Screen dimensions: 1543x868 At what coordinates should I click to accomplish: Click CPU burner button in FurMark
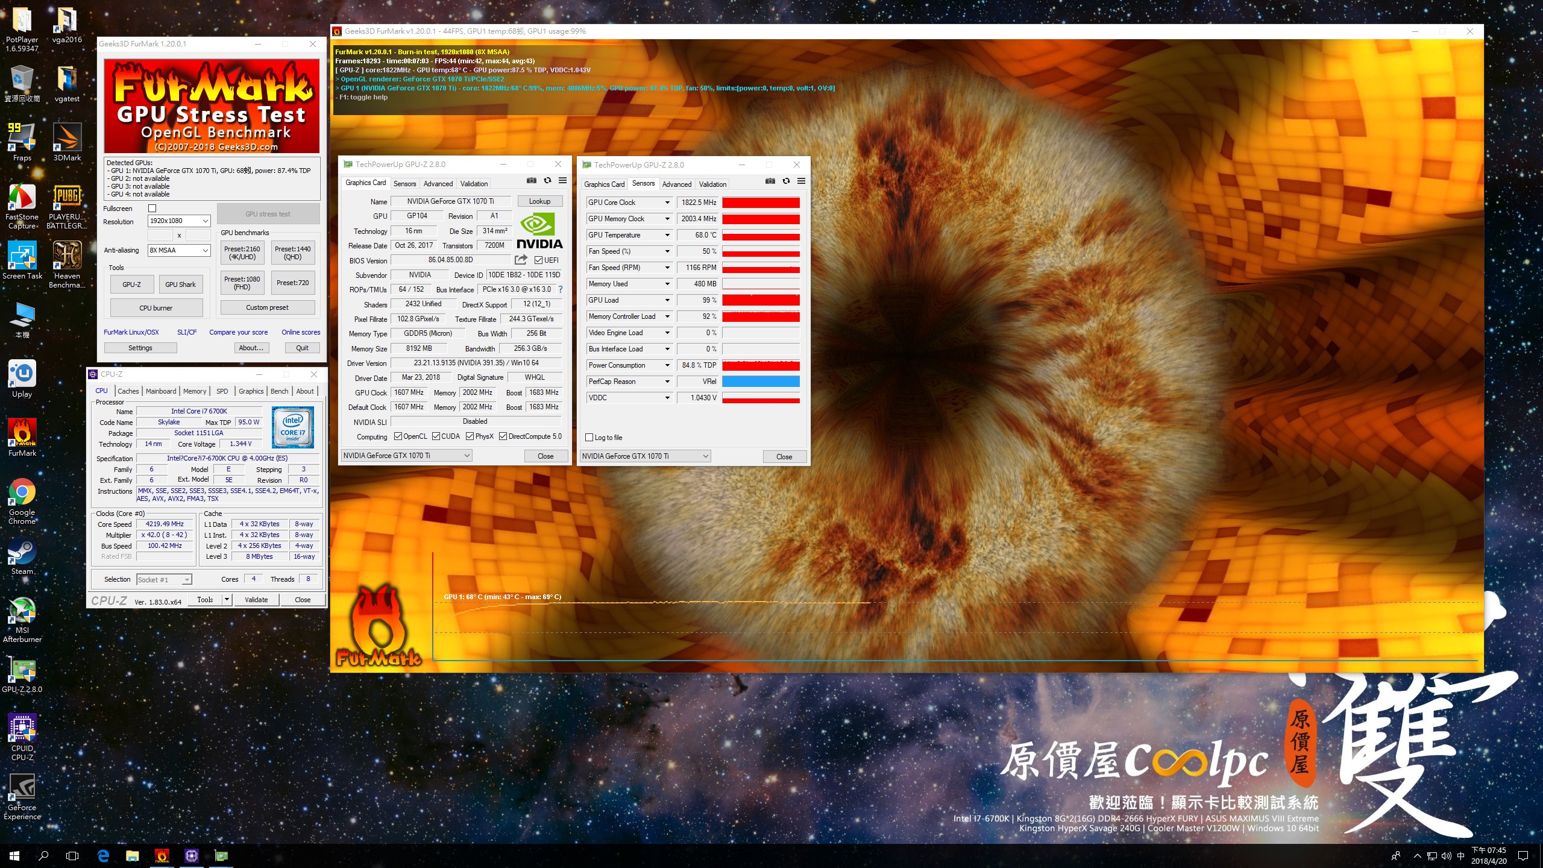tap(156, 308)
